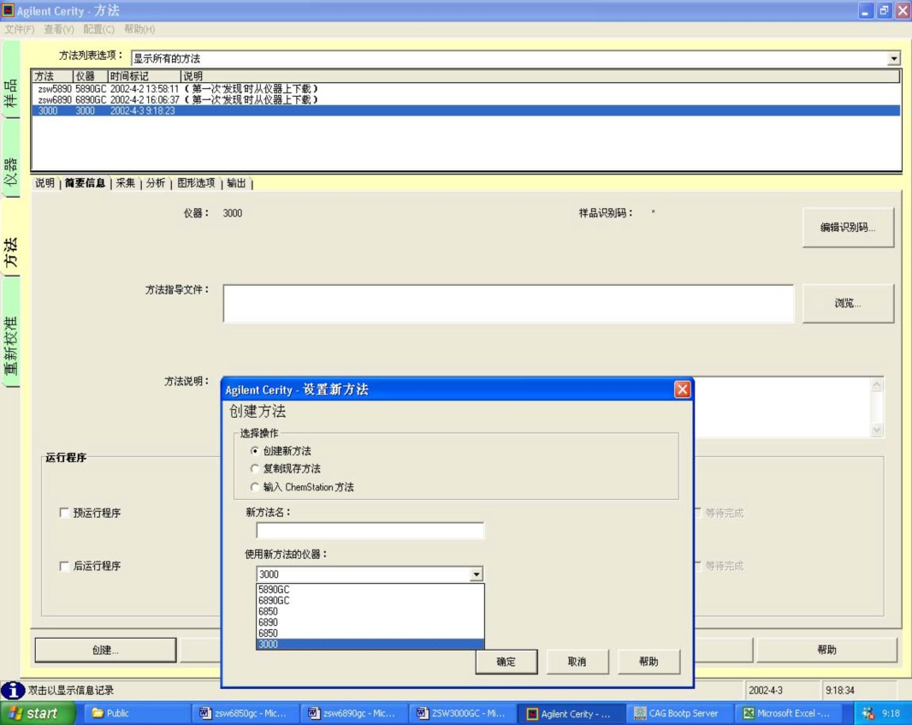Open the 配置(C) menu
The height and width of the screenshot is (725, 912).
pyautogui.click(x=98, y=29)
